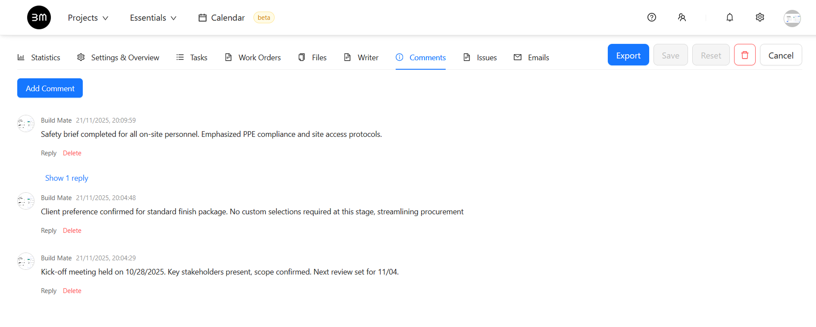This screenshot has height=327, width=816.
Task: Open the Calendar page
Action: click(x=222, y=18)
